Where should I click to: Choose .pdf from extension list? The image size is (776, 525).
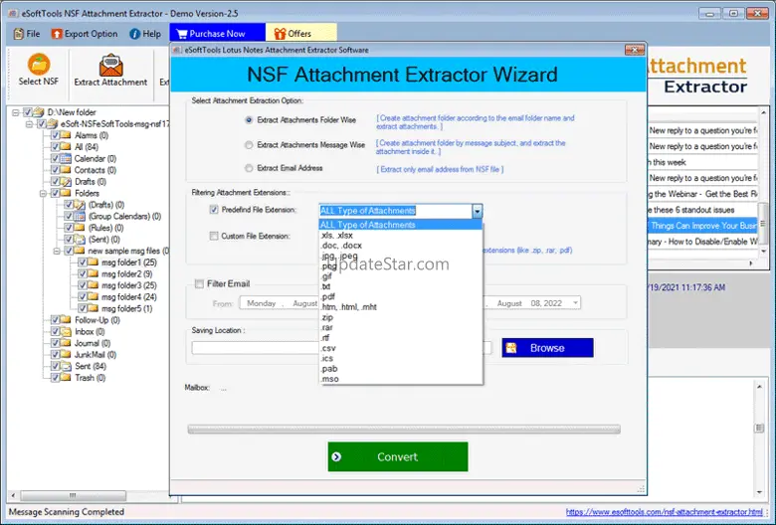(401, 297)
